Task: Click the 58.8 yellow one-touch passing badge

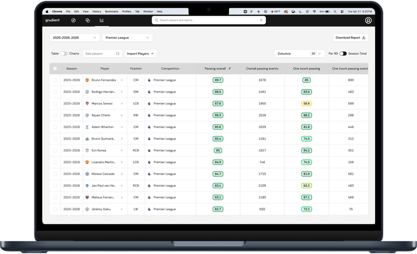Action: pyautogui.click(x=306, y=104)
